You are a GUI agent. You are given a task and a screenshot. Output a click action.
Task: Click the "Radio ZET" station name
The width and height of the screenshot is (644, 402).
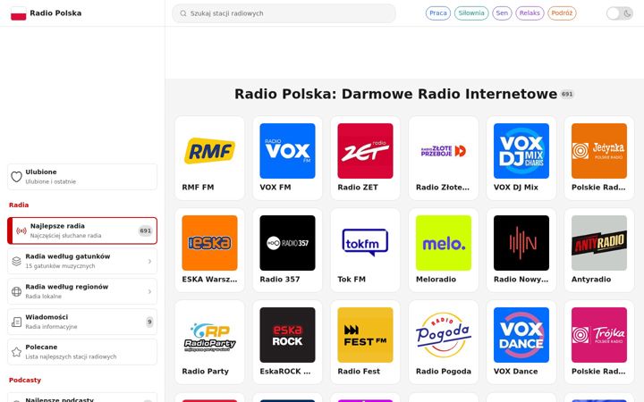tap(358, 188)
